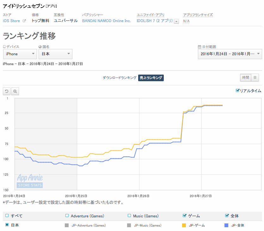The width and height of the screenshot is (264, 231).
Task: Open the date range dropdown
Action: pyautogui.click(x=230, y=54)
